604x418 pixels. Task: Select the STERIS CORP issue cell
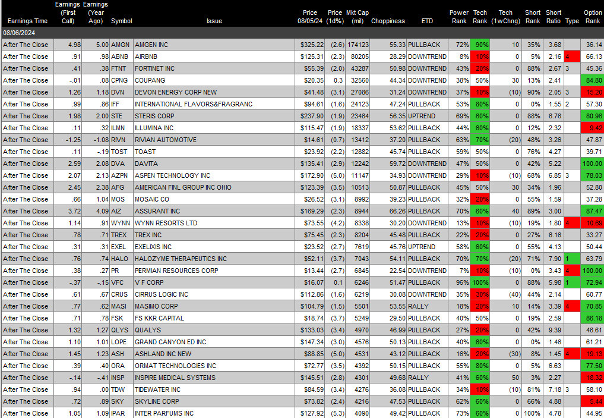[214, 116]
